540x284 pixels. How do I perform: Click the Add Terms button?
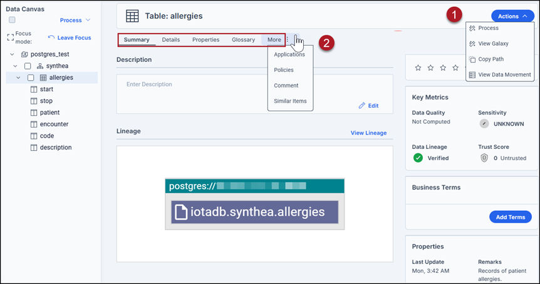click(511, 217)
